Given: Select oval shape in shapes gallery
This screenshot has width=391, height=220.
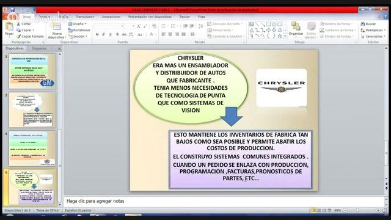Looking at the screenshot, I should pos(274,24).
